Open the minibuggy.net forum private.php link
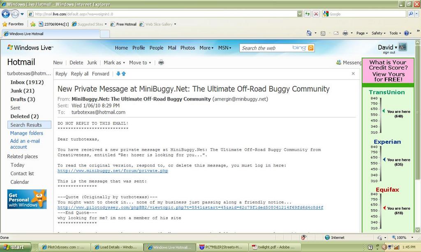This screenshot has height=252, width=421. click(113, 170)
